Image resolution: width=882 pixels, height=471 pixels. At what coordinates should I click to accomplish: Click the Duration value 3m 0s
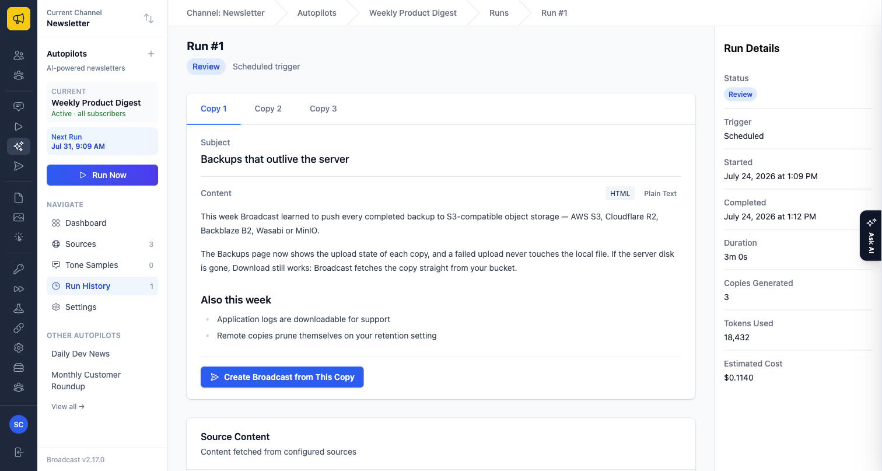(736, 257)
